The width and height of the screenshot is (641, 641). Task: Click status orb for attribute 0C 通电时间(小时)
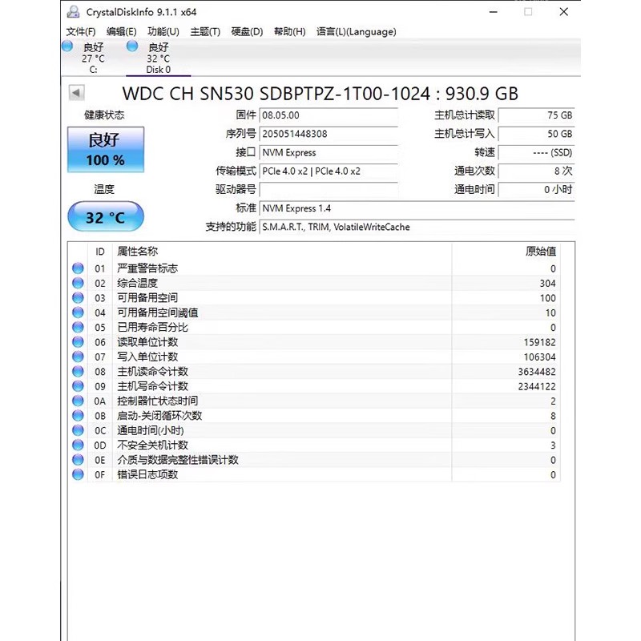[78, 430]
